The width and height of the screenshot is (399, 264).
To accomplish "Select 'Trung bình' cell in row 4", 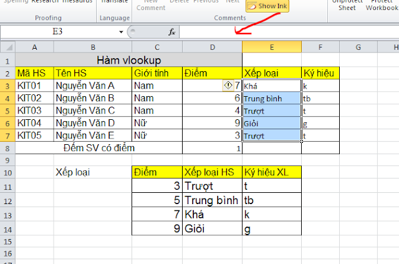I will pyautogui.click(x=272, y=99).
